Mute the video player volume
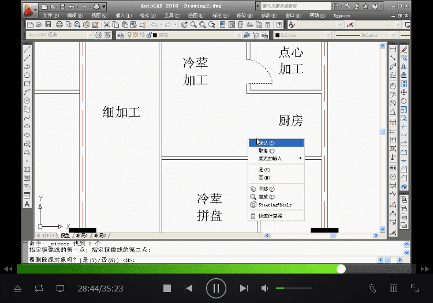 264,289
